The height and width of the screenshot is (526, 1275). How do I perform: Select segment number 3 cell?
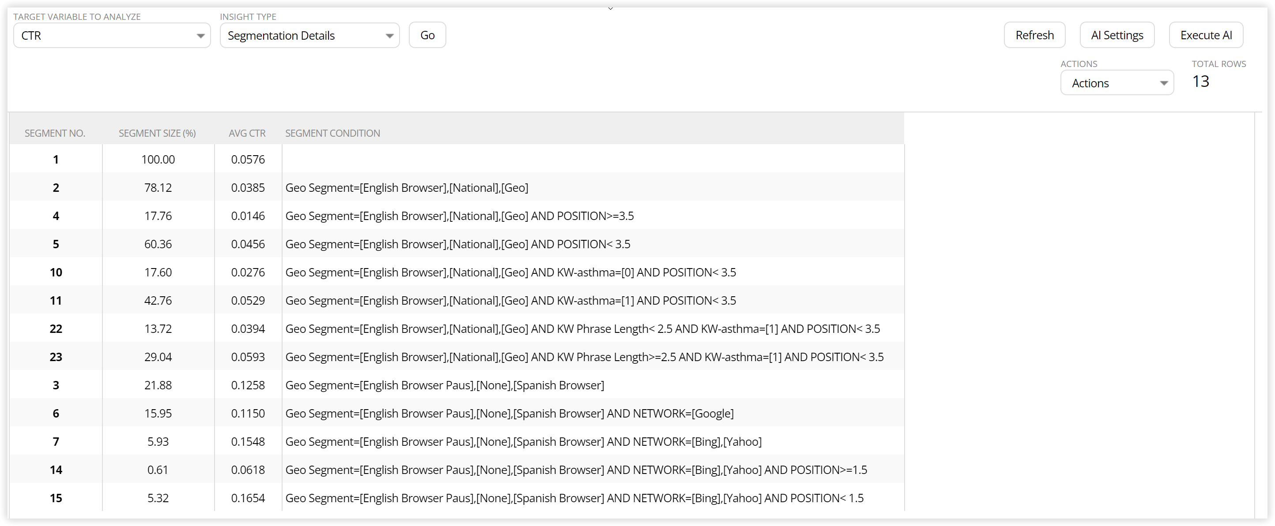tap(56, 384)
